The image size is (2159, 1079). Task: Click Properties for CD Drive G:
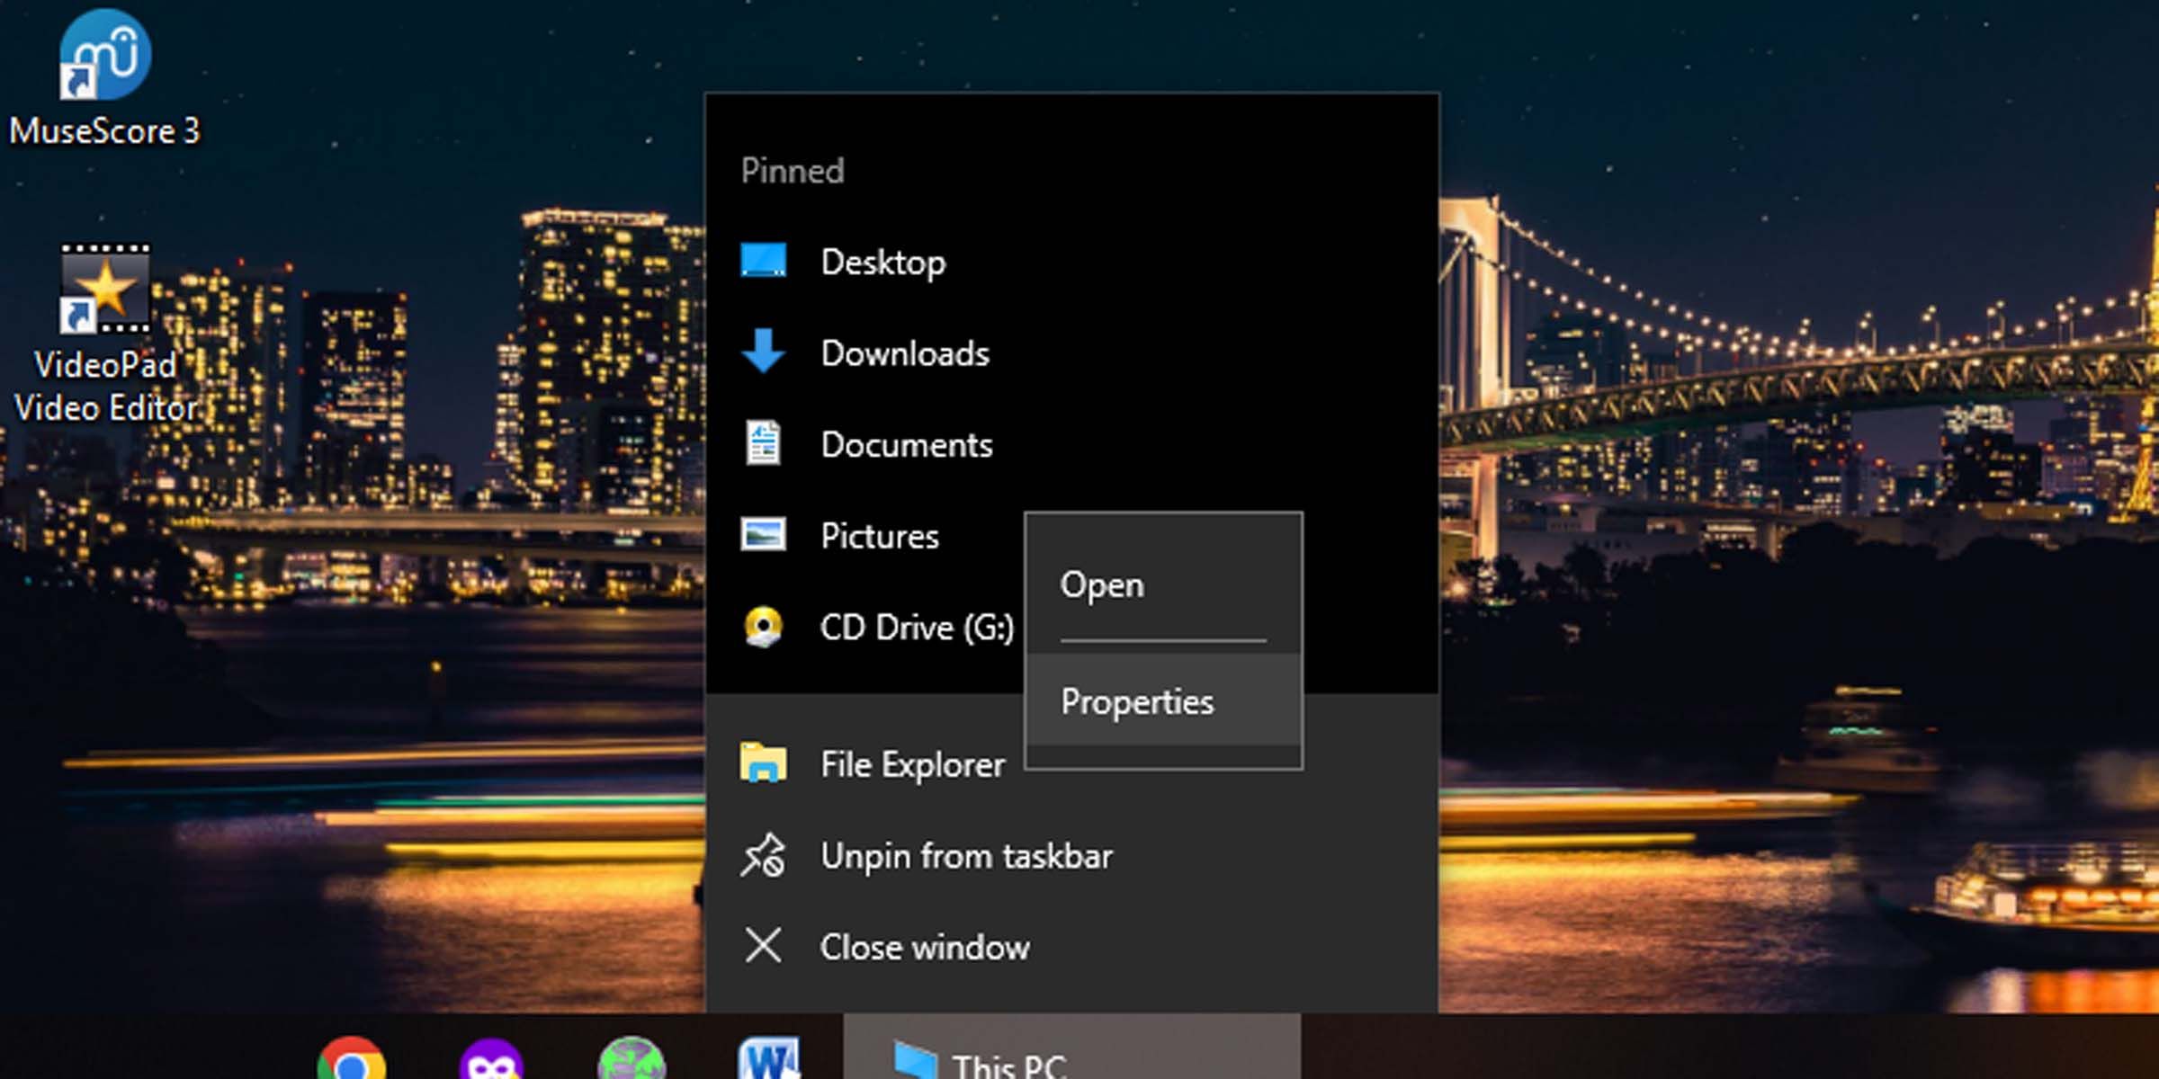click(1137, 702)
